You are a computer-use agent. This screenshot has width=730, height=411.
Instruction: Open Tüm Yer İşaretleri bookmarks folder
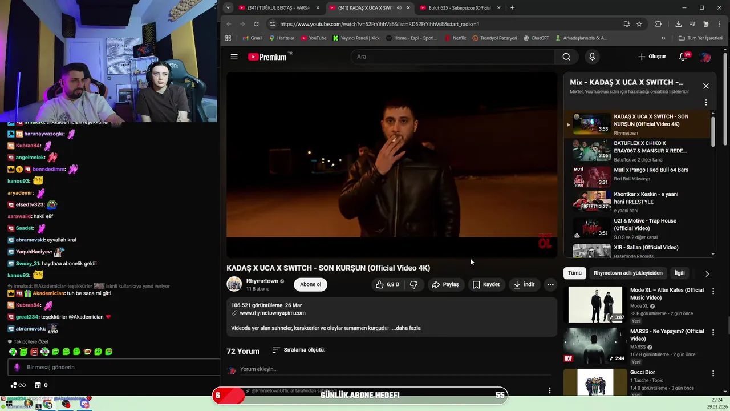pos(700,38)
